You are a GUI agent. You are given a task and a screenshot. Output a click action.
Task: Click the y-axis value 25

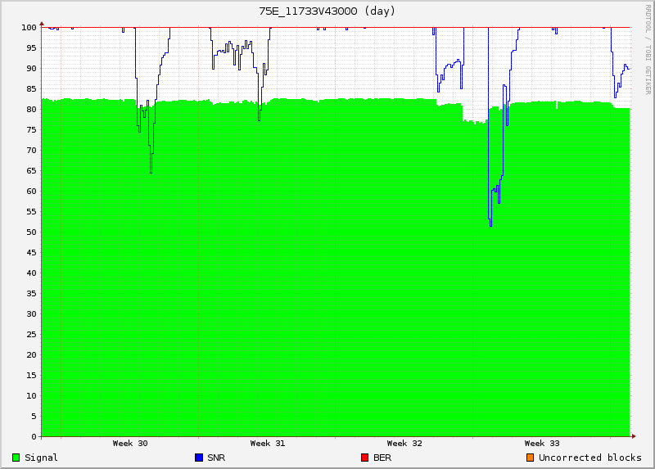[x=31, y=335]
